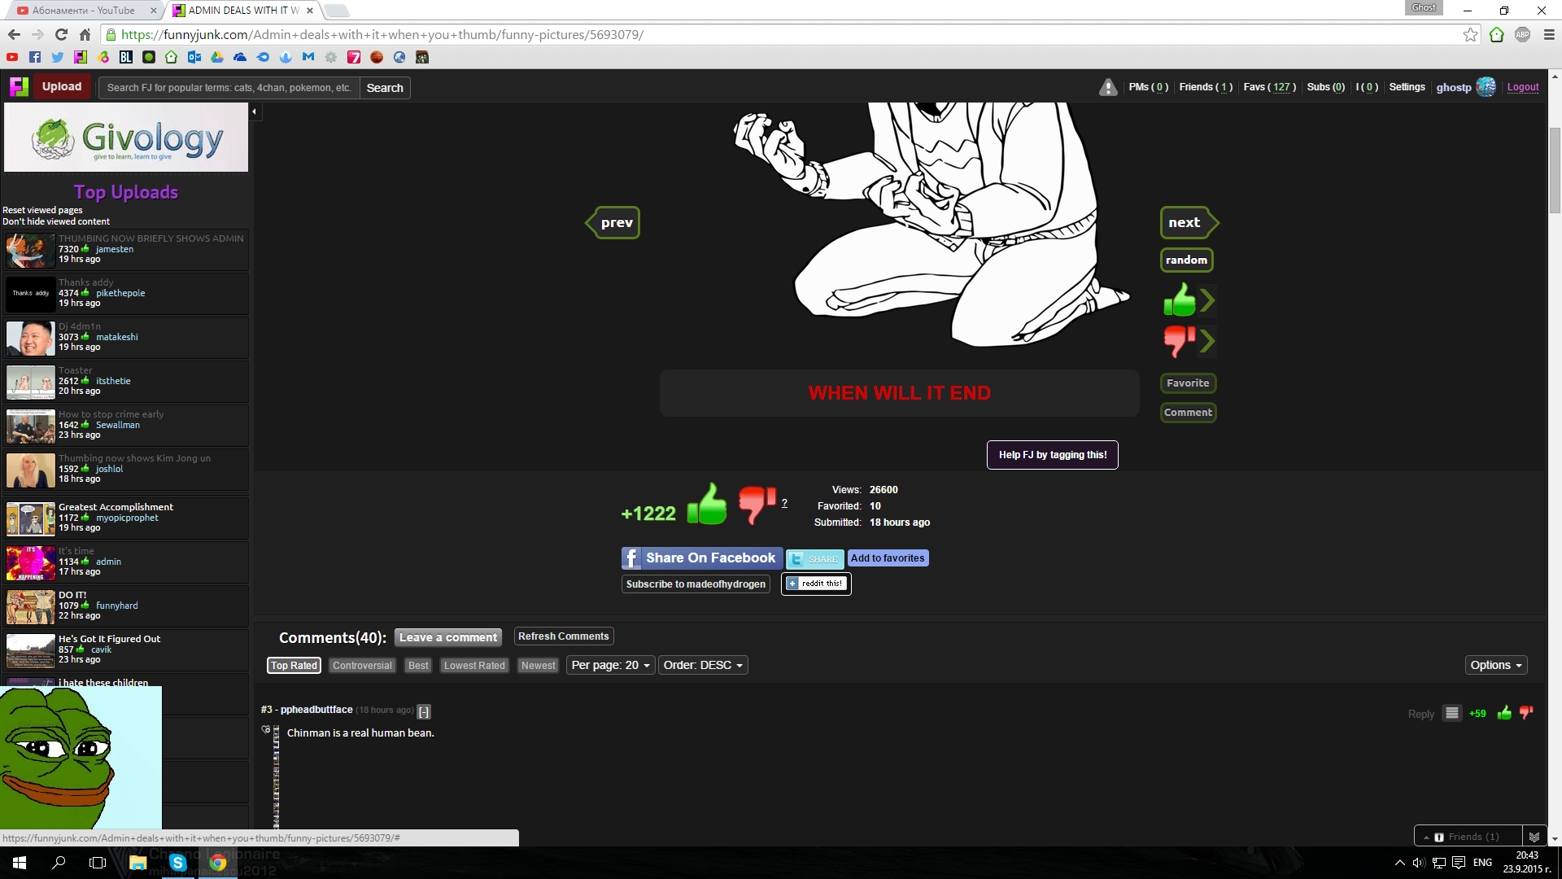Select the Controversial comments tab
Screen dimensions: 1562x879
tap(362, 666)
